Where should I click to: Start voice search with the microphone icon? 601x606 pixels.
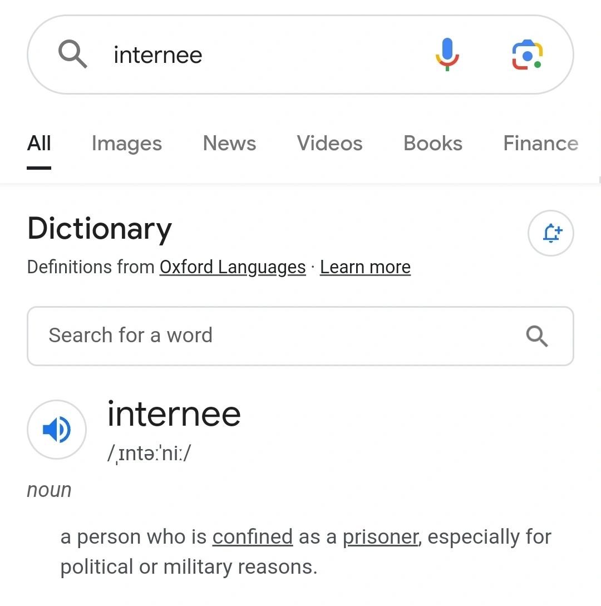[447, 55]
